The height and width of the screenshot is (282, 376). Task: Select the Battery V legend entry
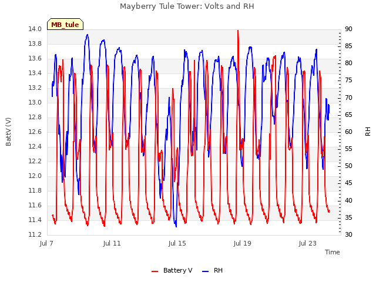pos(172,270)
